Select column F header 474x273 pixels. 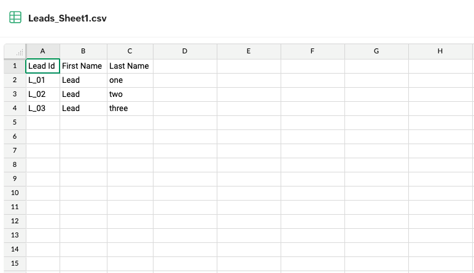(x=313, y=52)
